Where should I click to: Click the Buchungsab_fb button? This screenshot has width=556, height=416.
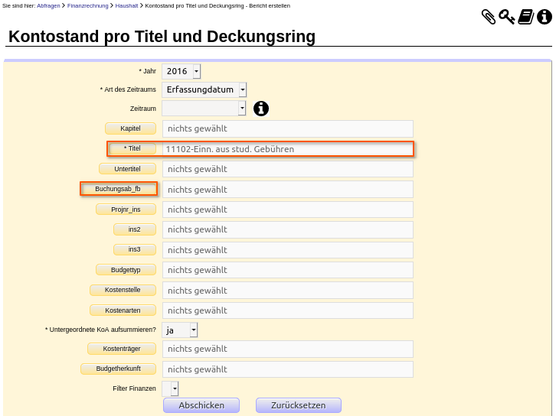(118, 189)
